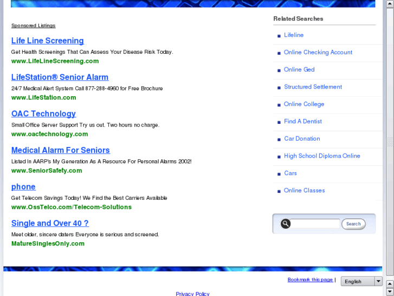Open the Life Line Screening ad link
Screen dimensions: 394x296
[48, 41]
